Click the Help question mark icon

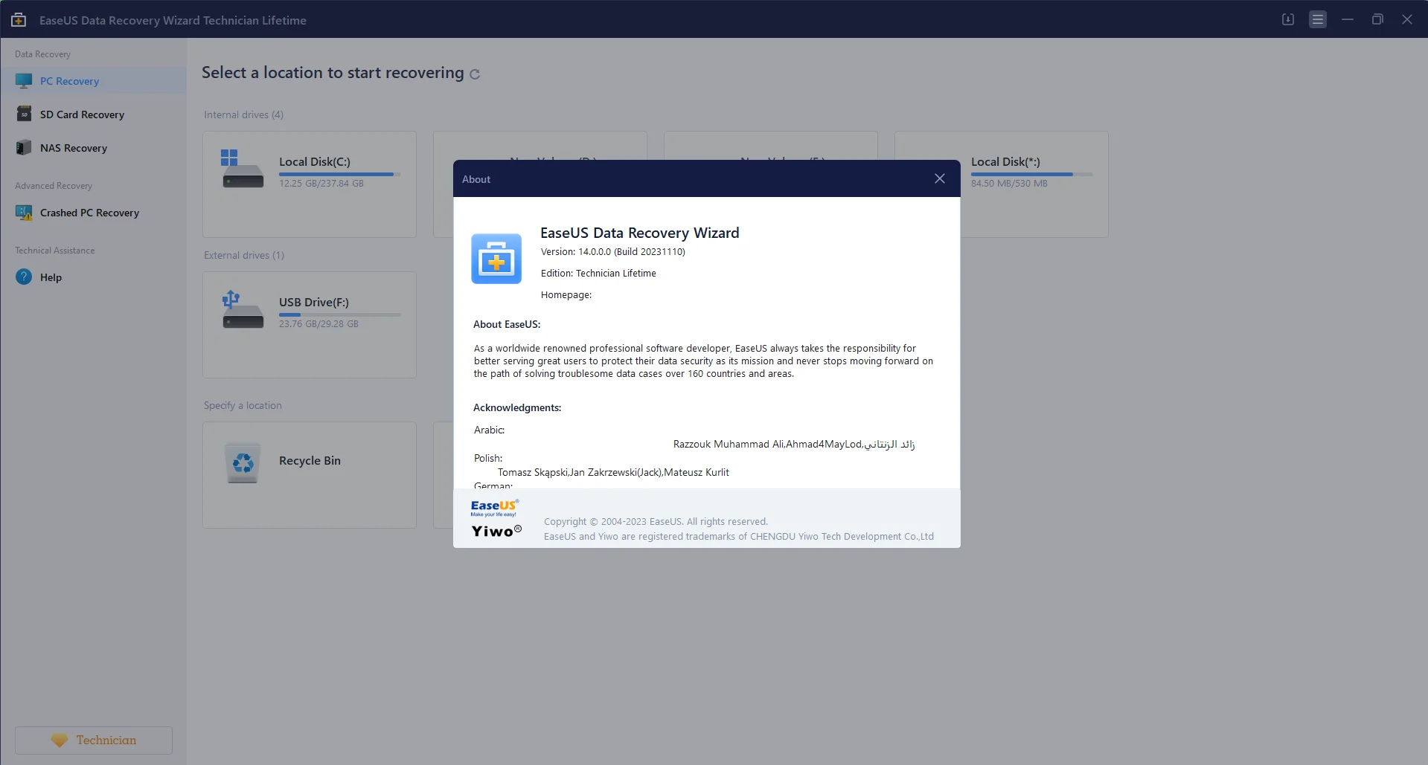[x=24, y=277]
